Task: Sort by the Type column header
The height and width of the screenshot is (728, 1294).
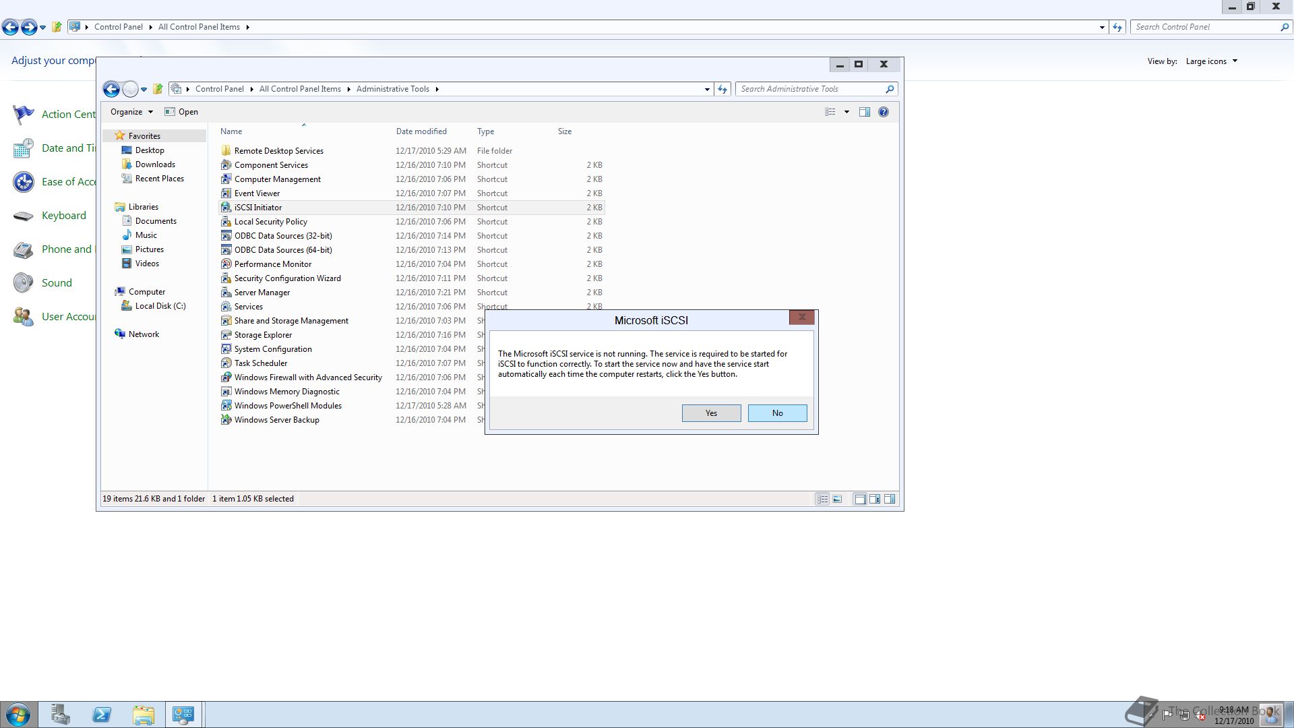Action: [486, 131]
